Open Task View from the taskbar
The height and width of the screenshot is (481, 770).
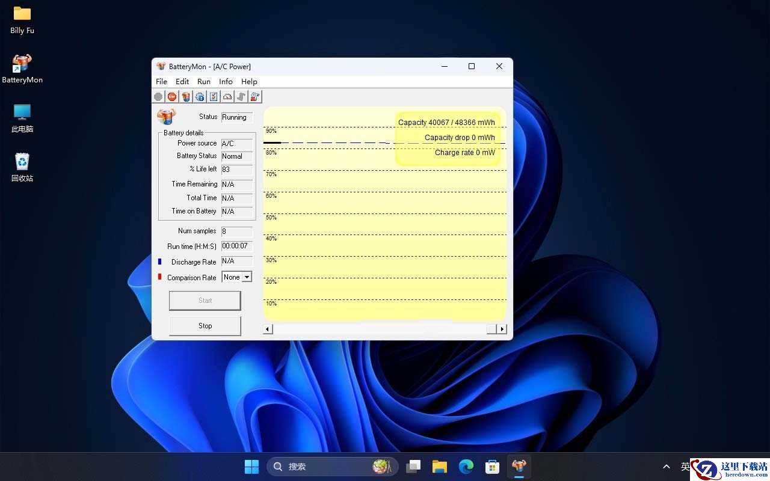(x=413, y=467)
